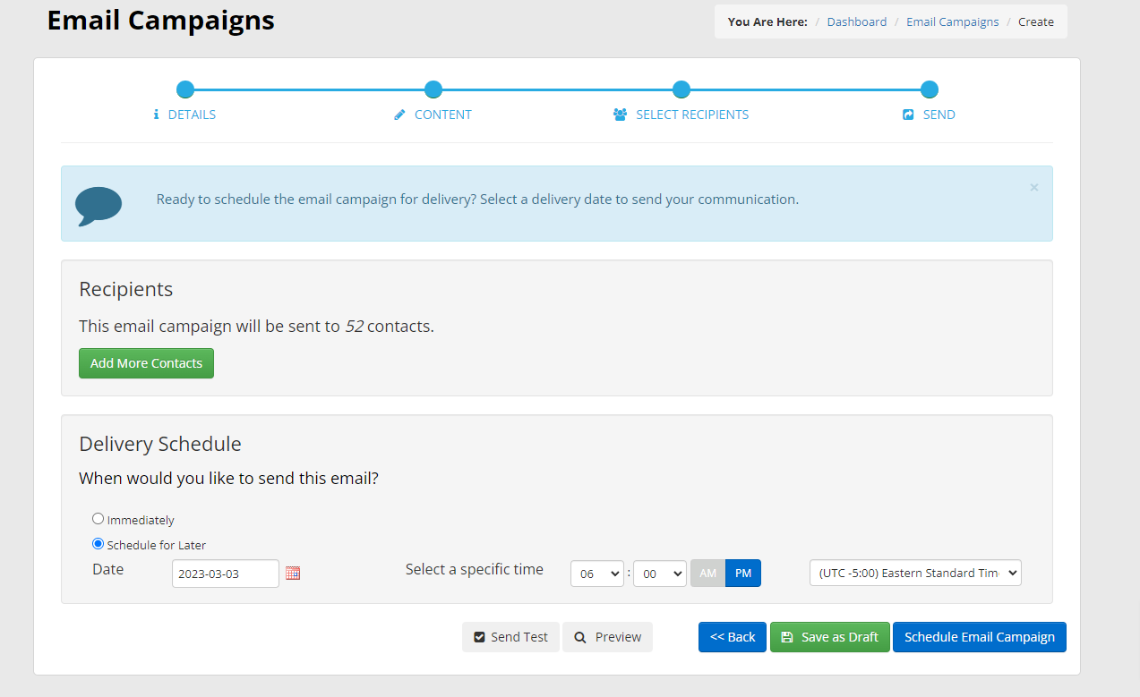Click the Send step progress dot
This screenshot has width=1140, height=697.
pyautogui.click(x=930, y=89)
